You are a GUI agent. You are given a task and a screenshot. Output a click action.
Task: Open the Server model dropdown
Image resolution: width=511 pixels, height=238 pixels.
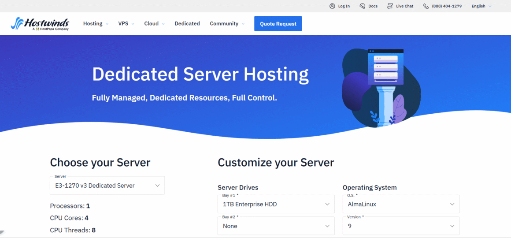tap(107, 186)
